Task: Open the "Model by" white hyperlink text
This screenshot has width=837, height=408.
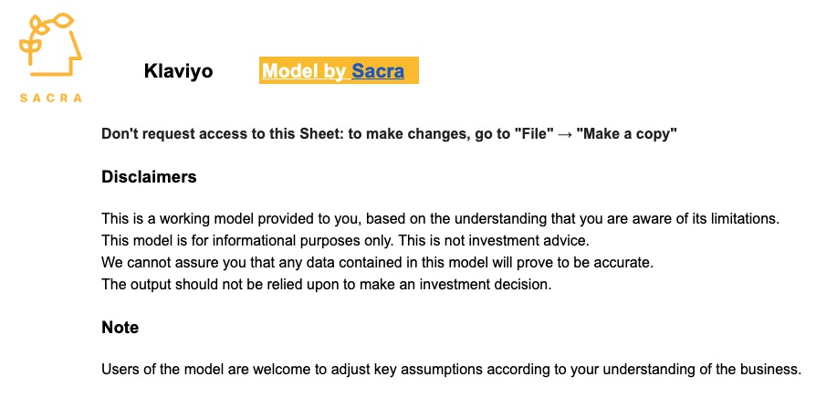Action: (304, 71)
